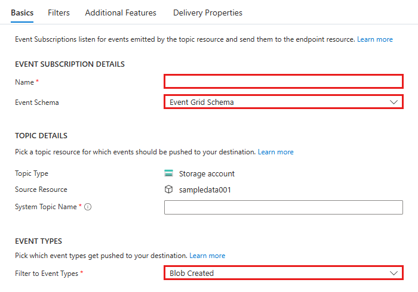Click the System Topic Name info icon

click(x=88, y=207)
